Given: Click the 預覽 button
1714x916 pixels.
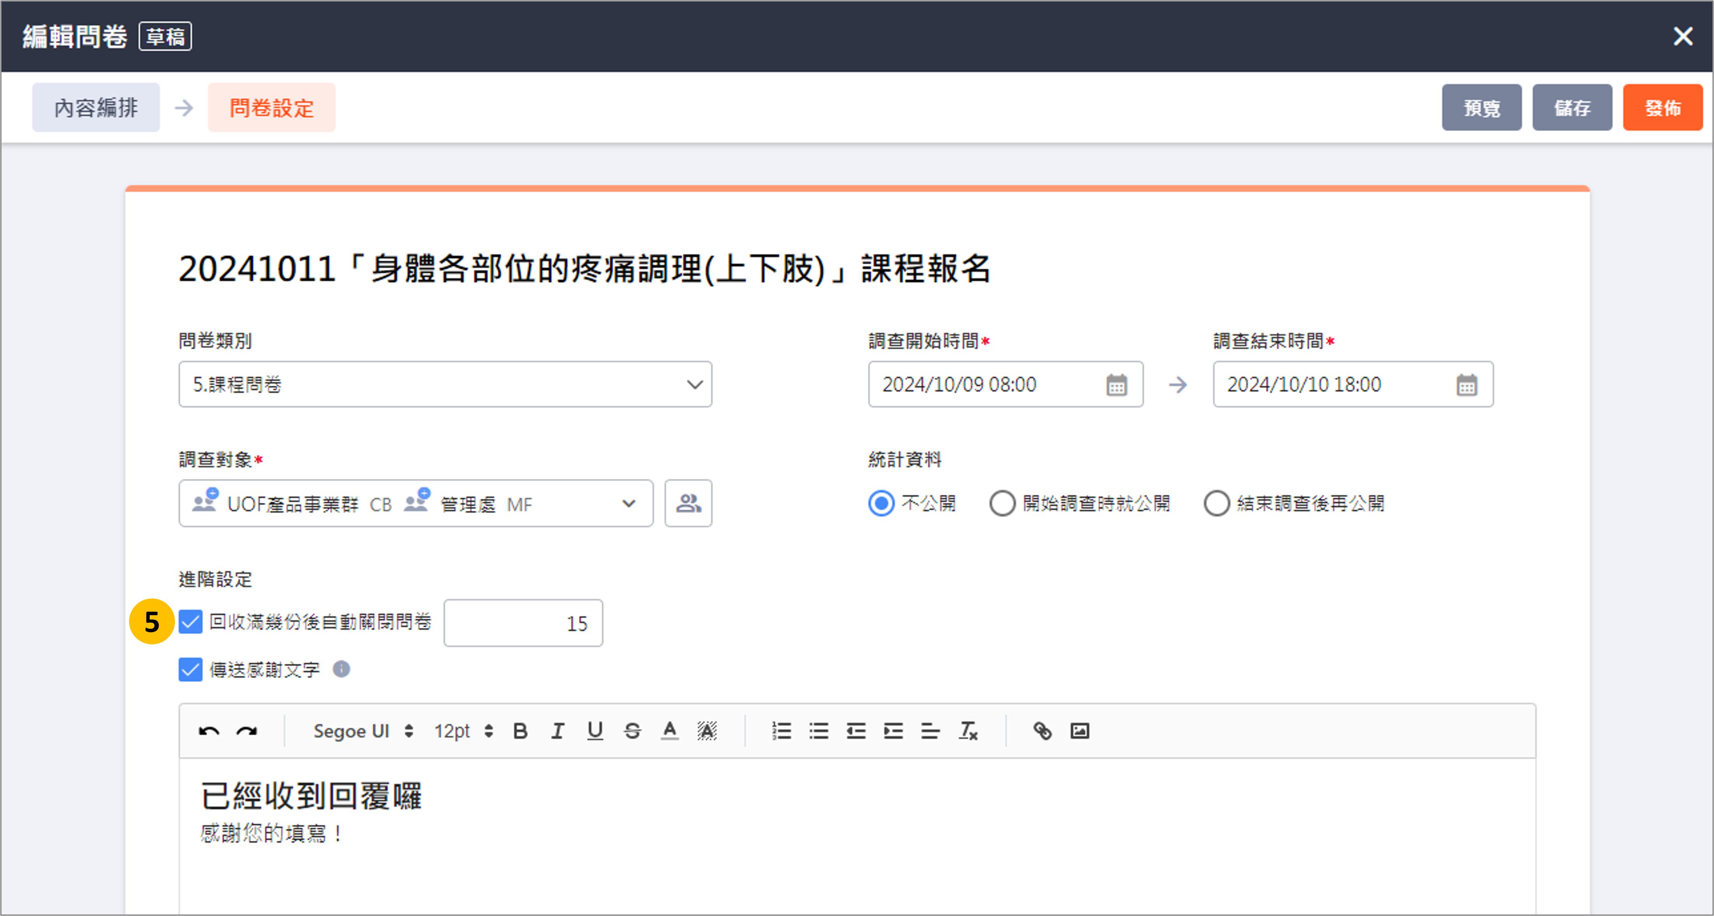Looking at the screenshot, I should 1481,108.
